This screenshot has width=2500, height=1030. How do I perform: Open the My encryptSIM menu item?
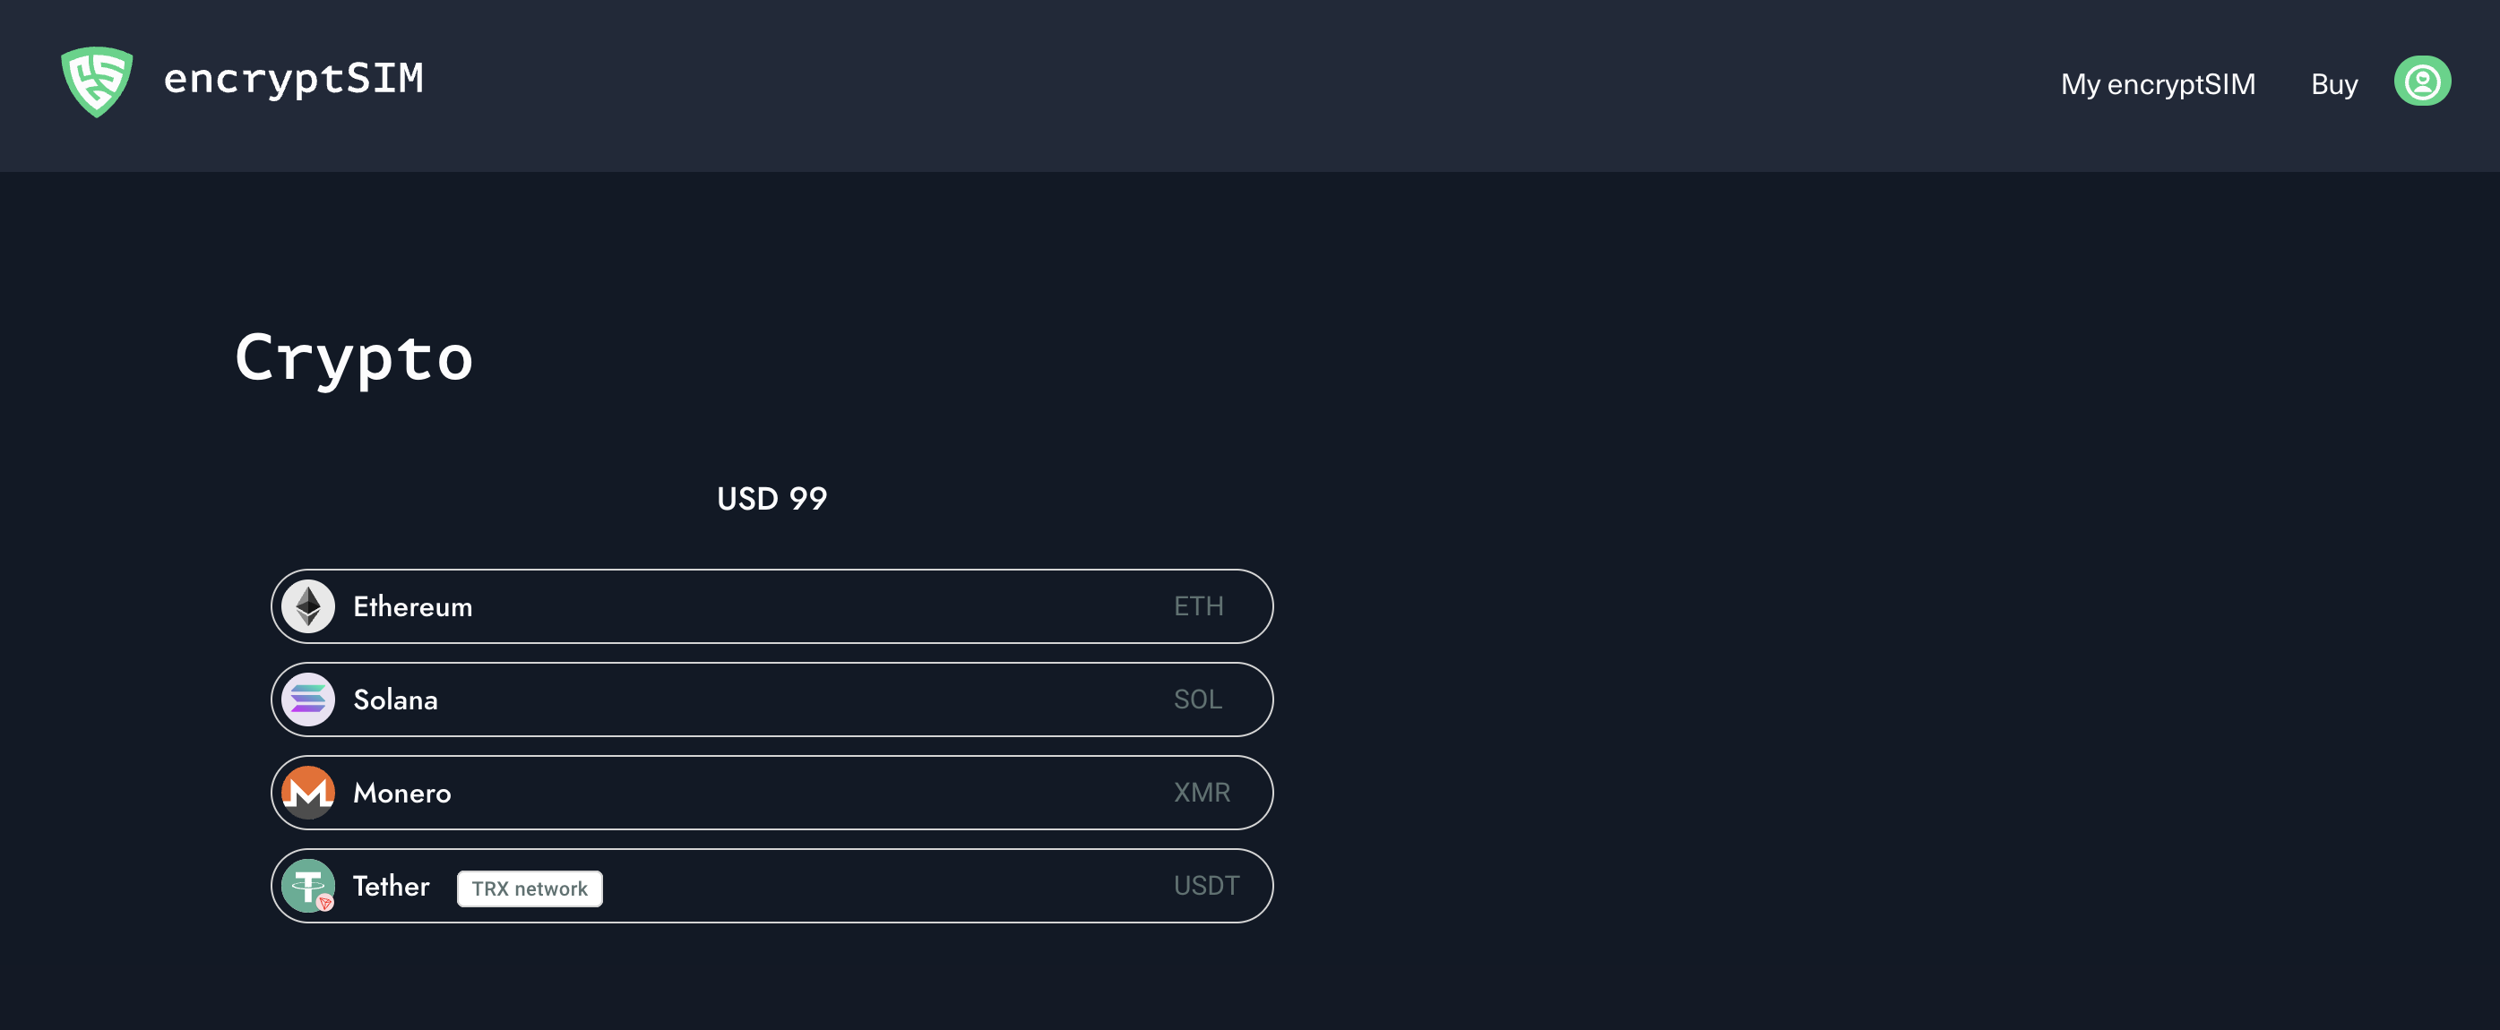(2158, 84)
